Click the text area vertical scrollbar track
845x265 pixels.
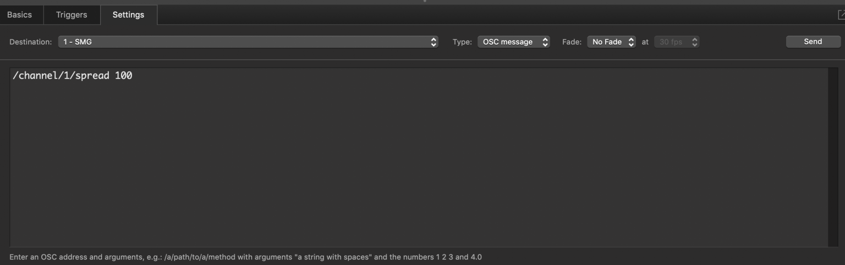833,157
